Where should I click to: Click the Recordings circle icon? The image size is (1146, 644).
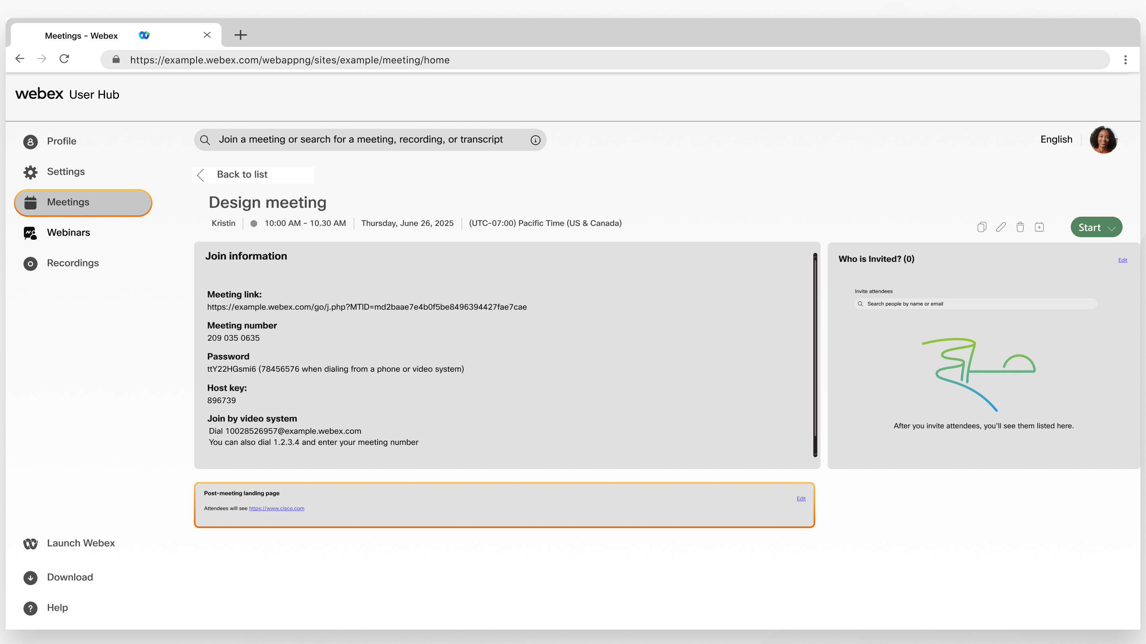[x=30, y=264]
